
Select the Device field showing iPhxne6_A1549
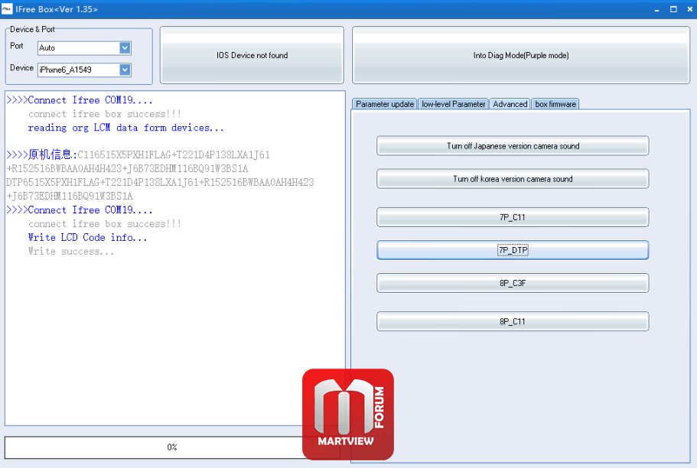pos(84,70)
